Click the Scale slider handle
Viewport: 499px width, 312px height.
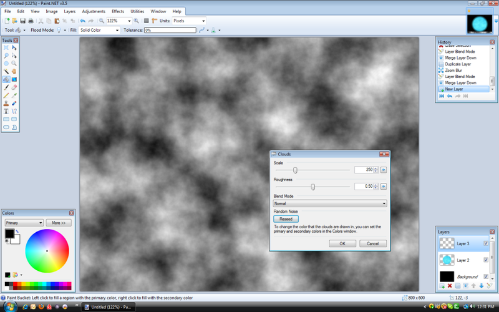pyautogui.click(x=295, y=170)
